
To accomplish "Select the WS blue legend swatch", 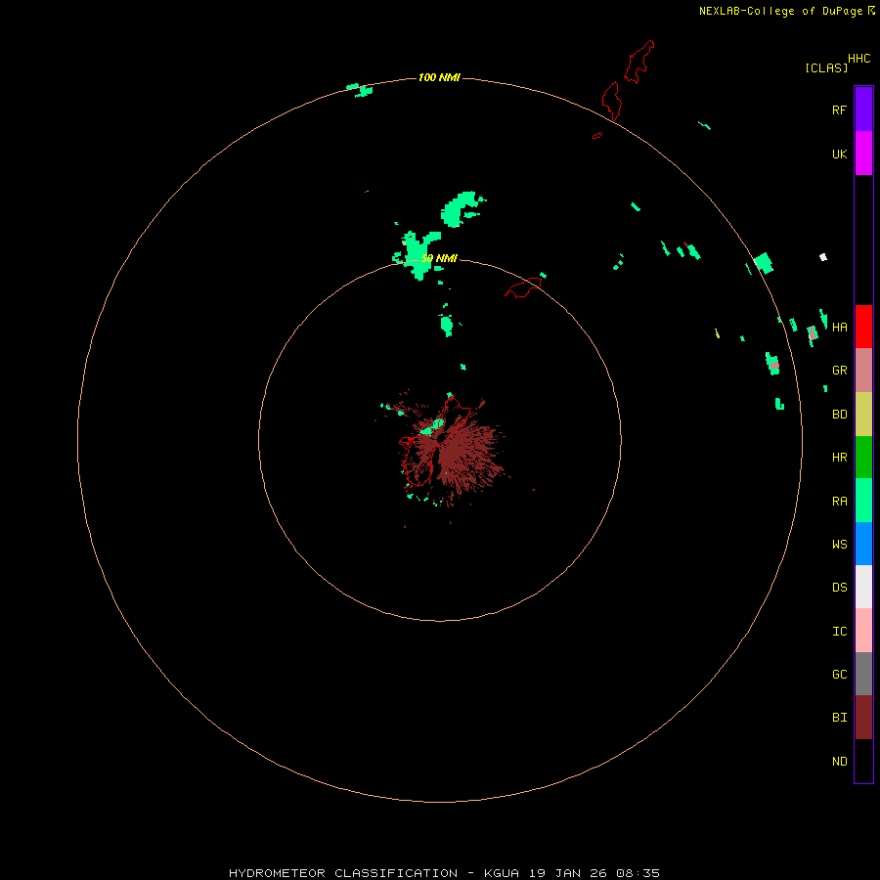I will tap(863, 544).
